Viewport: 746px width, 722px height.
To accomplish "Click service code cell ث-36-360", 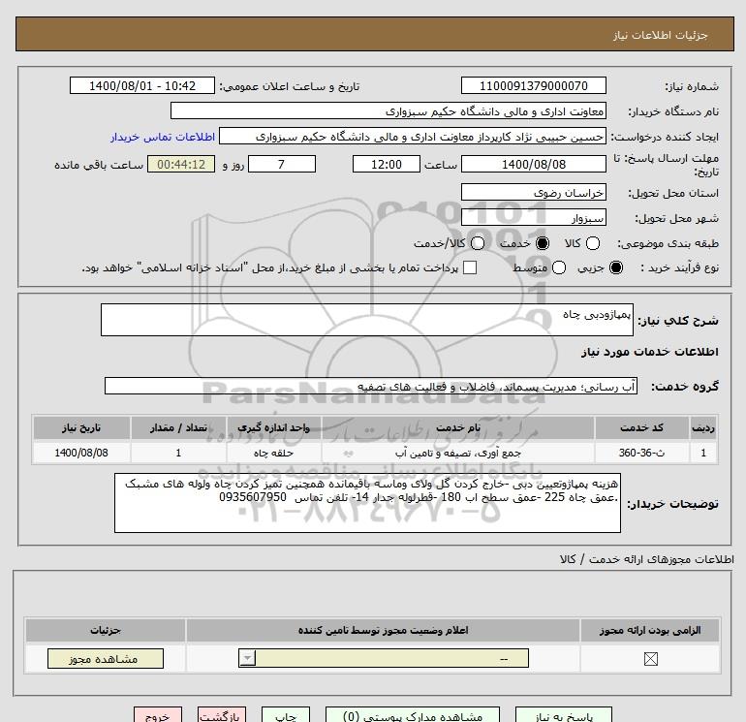I will coord(641,453).
